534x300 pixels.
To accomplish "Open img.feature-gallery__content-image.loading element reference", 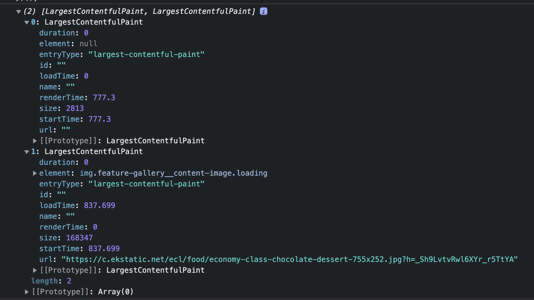I will pos(173,173).
